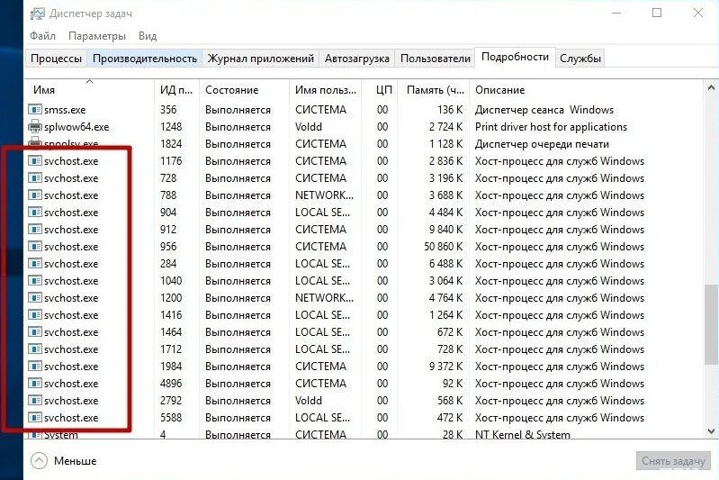Click icon of svchost.exe with PID 4896
The width and height of the screenshot is (719, 480).
tap(35, 383)
